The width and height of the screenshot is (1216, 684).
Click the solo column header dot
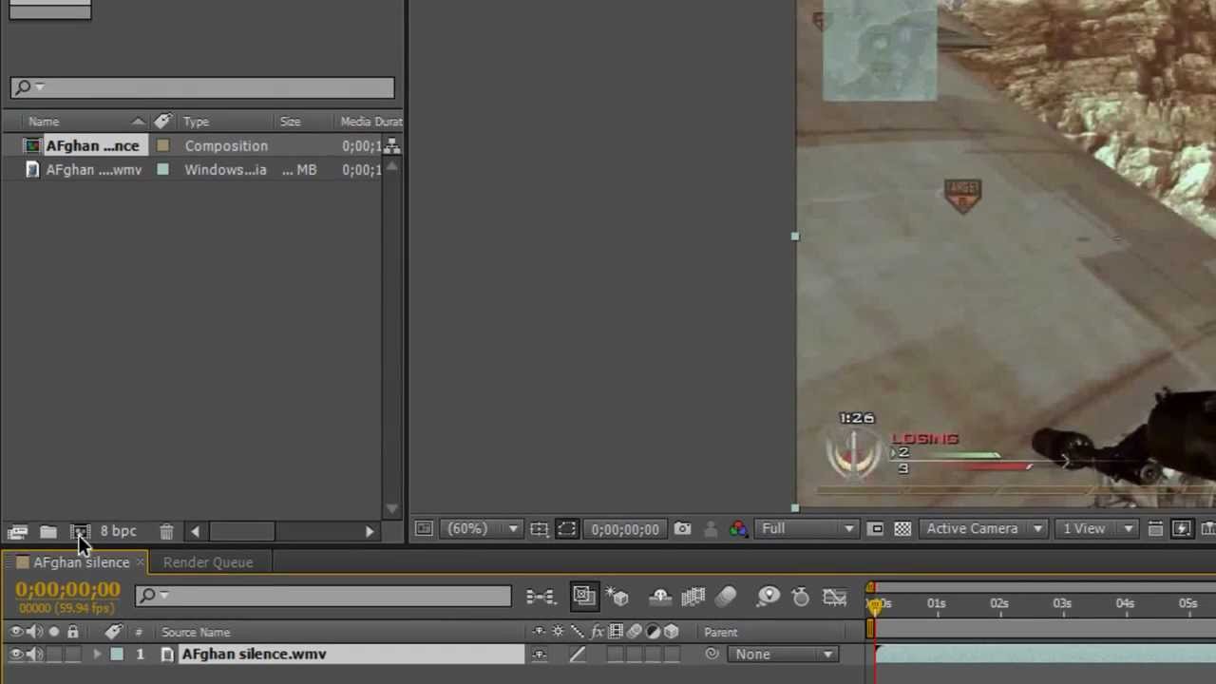point(54,632)
